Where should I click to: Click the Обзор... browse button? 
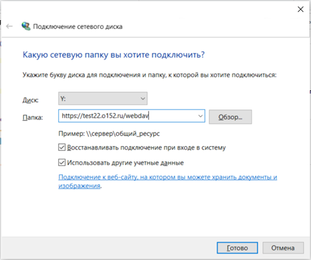point(230,117)
